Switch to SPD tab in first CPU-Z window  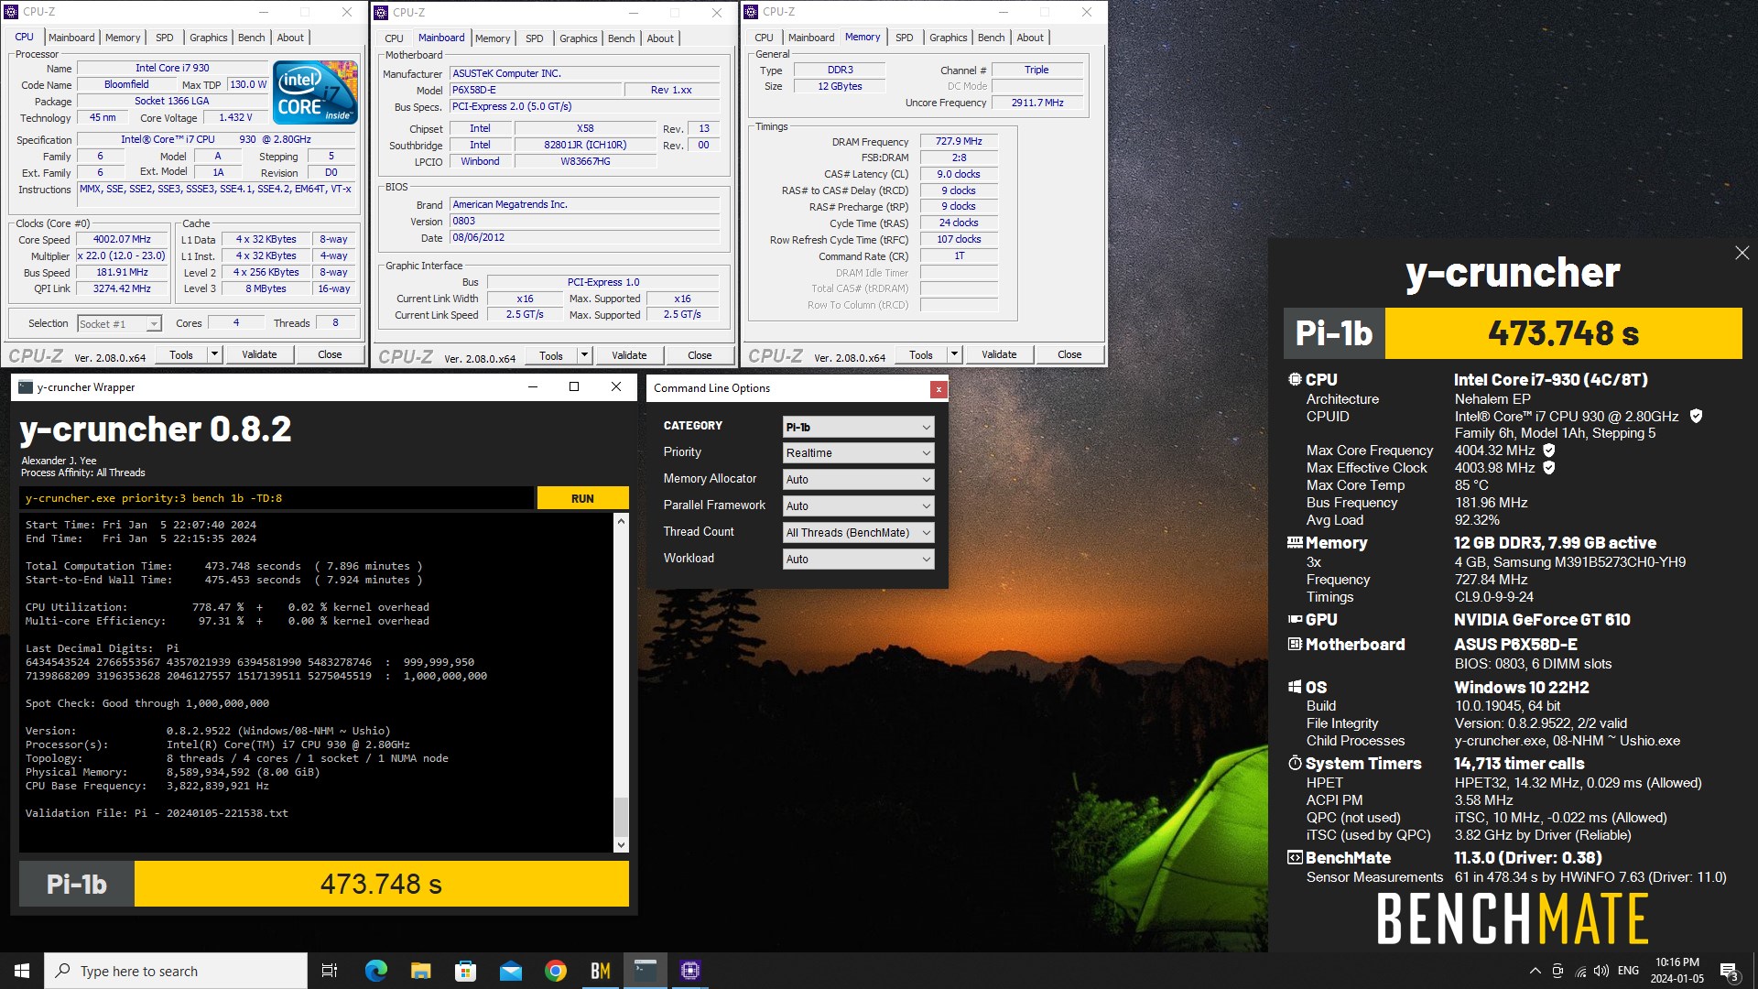click(x=165, y=38)
